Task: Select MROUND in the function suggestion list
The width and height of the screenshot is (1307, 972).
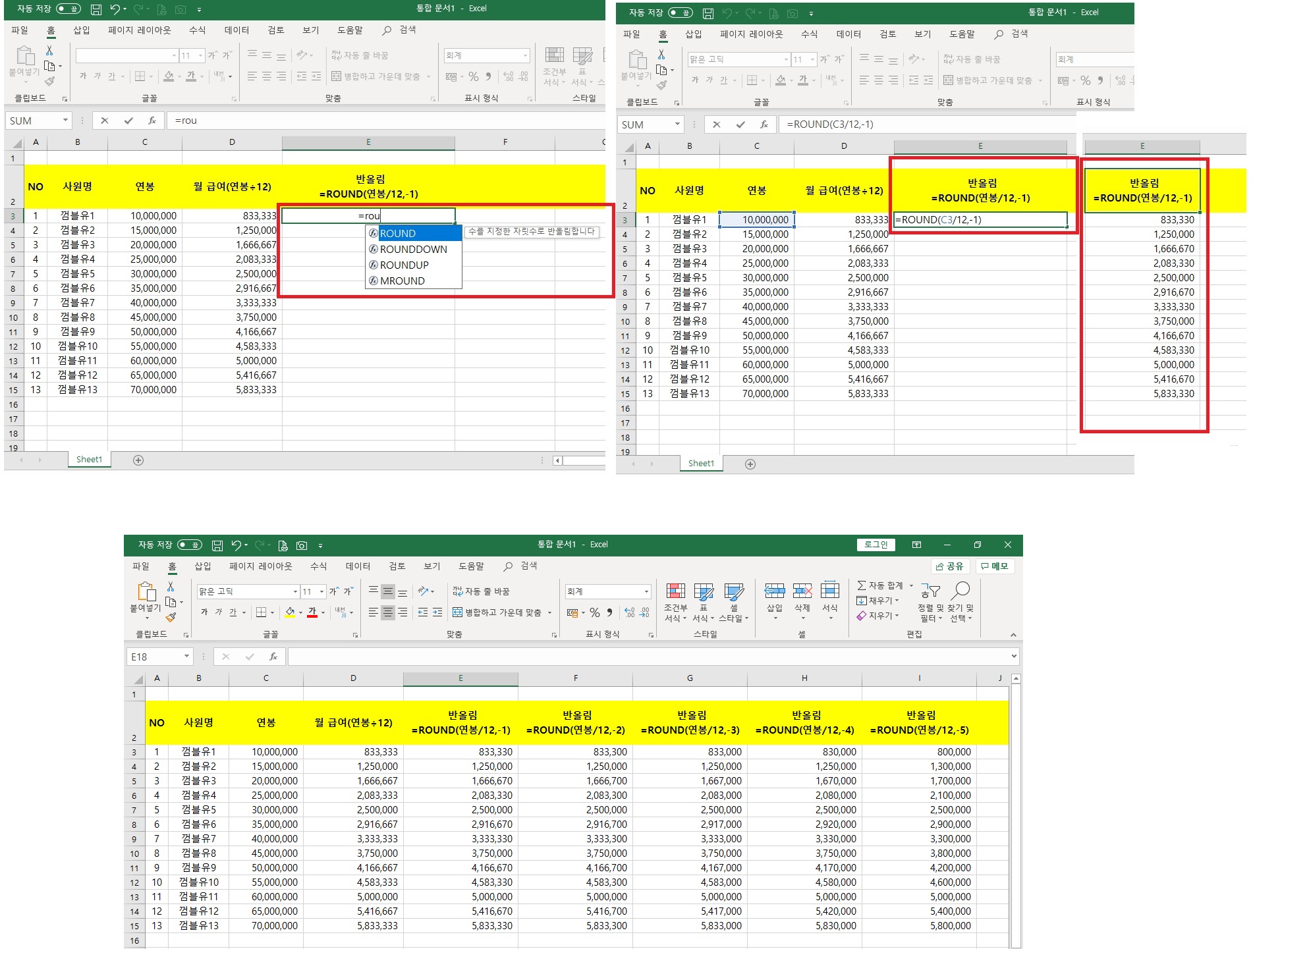Action: pyautogui.click(x=402, y=281)
